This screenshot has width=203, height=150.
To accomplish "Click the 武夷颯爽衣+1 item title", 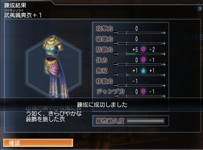I will (x=23, y=15).
